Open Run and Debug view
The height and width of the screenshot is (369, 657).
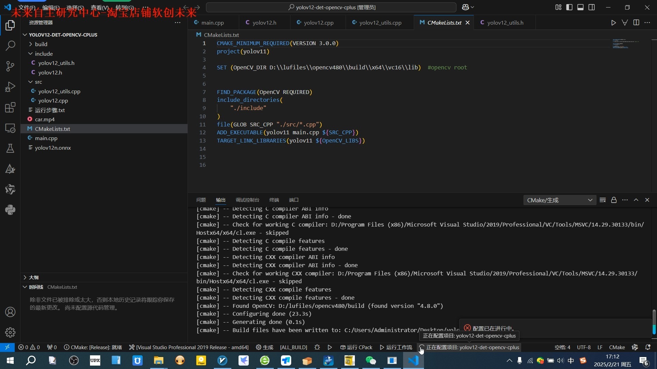pyautogui.click(x=10, y=87)
